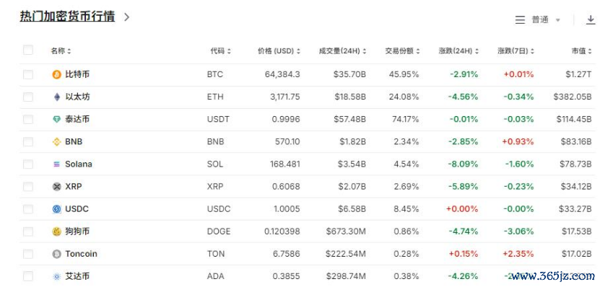Click the USDC row price 1.0005
The image size is (600, 287).
[286, 209]
